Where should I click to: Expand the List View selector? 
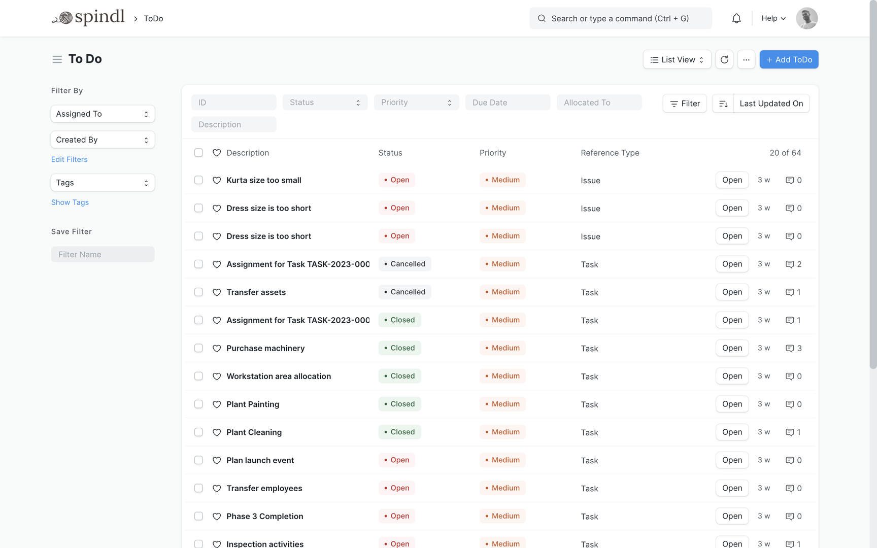point(677,59)
